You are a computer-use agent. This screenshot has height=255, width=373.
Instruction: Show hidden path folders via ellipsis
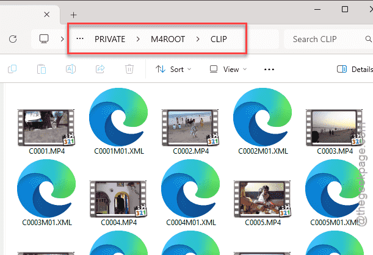[x=80, y=38]
